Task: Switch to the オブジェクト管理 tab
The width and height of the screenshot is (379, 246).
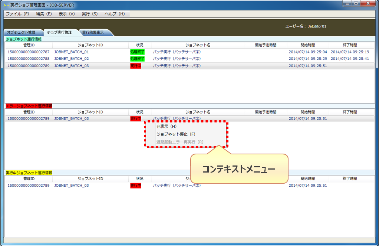Action: coord(22,33)
